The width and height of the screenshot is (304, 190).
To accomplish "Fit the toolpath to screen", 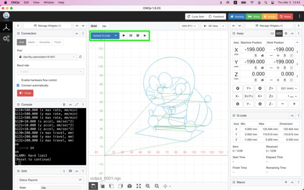I will (x=139, y=186).
